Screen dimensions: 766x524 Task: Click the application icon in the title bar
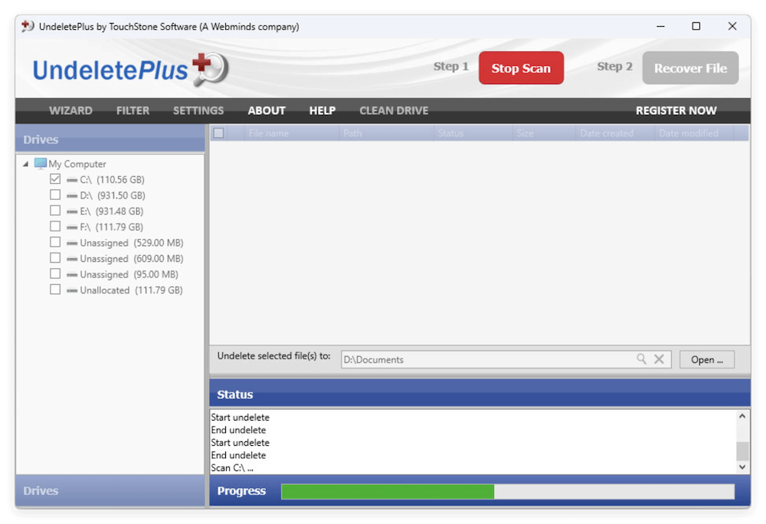click(28, 25)
